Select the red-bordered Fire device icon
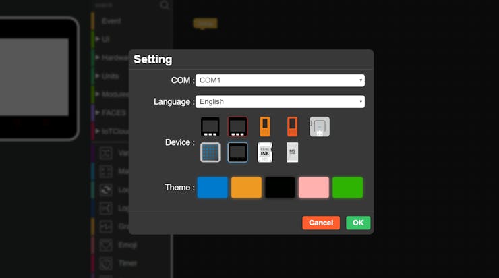The width and height of the screenshot is (499, 278). tap(237, 127)
